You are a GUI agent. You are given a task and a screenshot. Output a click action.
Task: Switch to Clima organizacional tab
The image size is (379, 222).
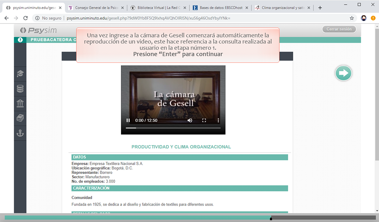[283, 8]
